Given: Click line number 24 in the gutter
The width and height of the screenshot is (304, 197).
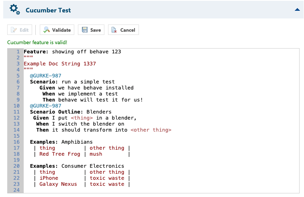Looking at the screenshot, I should (x=16, y=190).
